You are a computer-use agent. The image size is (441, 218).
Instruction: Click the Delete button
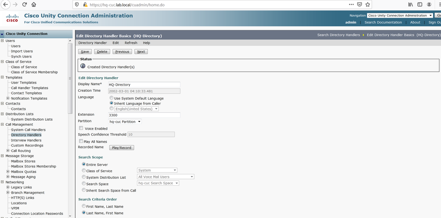(x=102, y=52)
